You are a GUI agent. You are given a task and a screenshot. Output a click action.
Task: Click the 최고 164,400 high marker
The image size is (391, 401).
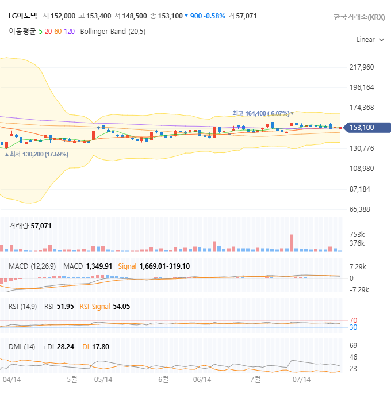[x=263, y=113]
